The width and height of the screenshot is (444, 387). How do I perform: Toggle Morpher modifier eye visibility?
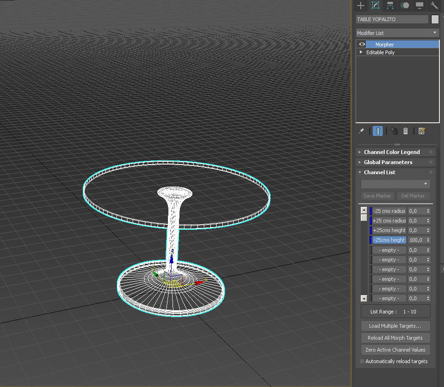point(362,45)
